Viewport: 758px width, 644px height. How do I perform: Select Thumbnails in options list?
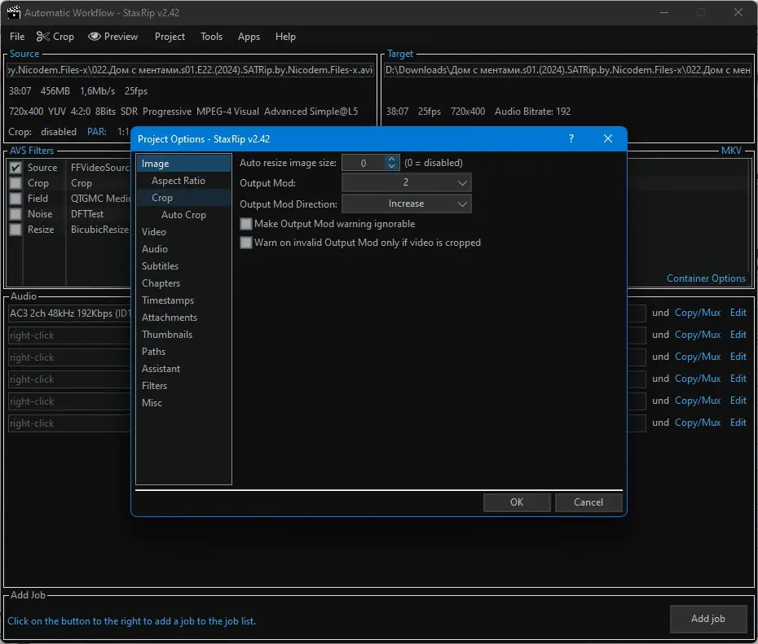tap(167, 335)
